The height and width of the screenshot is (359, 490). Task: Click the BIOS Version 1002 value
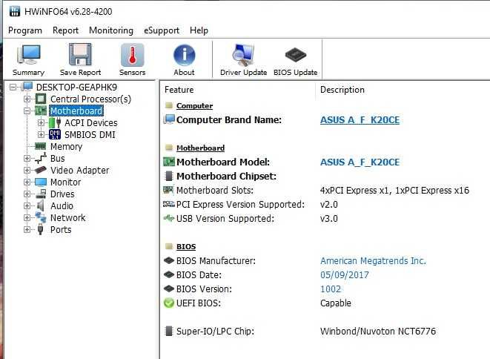point(331,289)
